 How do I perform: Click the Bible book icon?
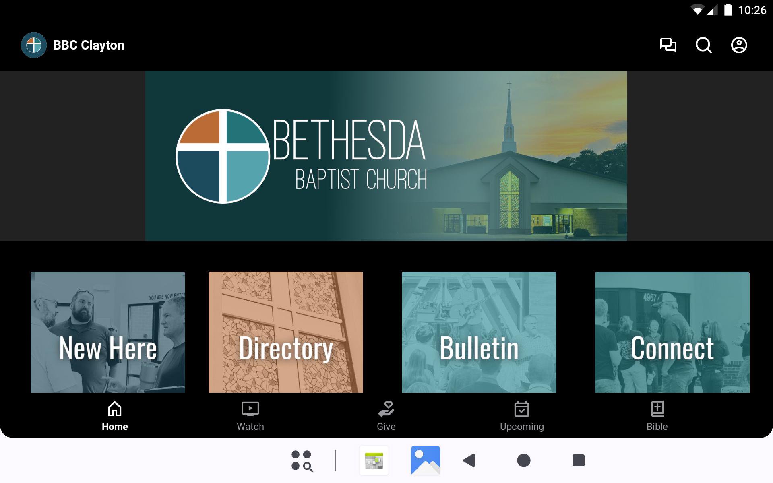point(657,409)
